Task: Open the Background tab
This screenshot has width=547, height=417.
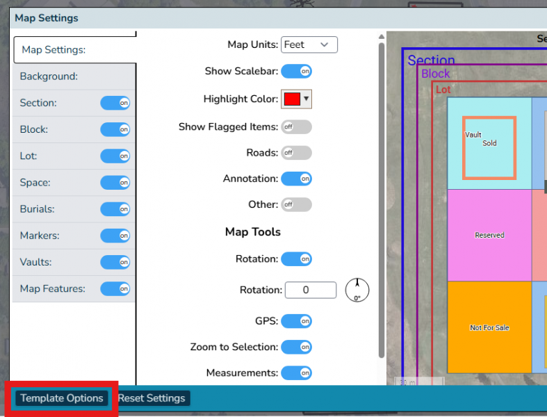Action: click(74, 76)
